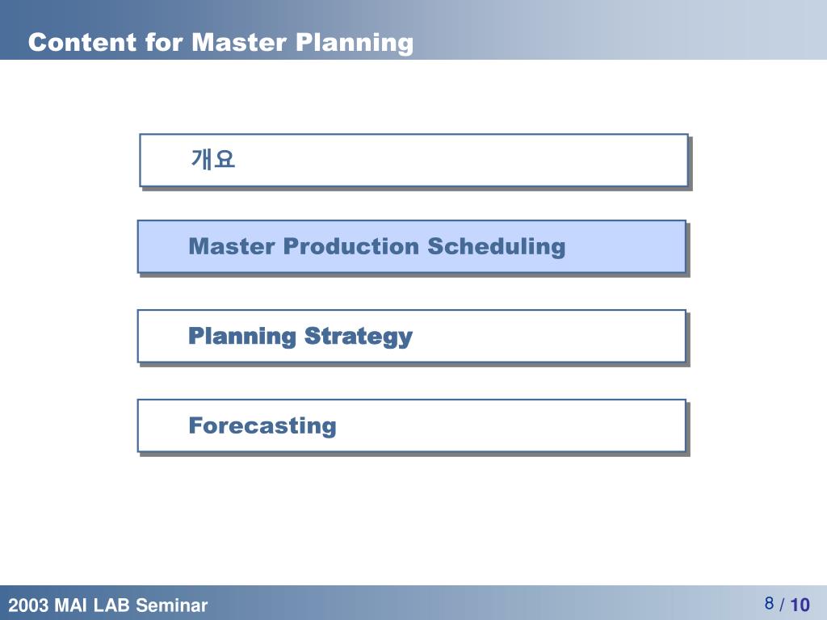Click the word Seminar in the footer

(172, 605)
